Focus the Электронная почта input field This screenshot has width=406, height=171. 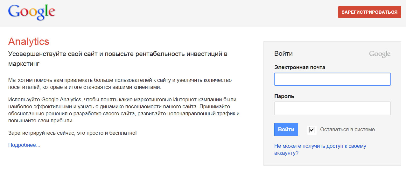coord(332,79)
